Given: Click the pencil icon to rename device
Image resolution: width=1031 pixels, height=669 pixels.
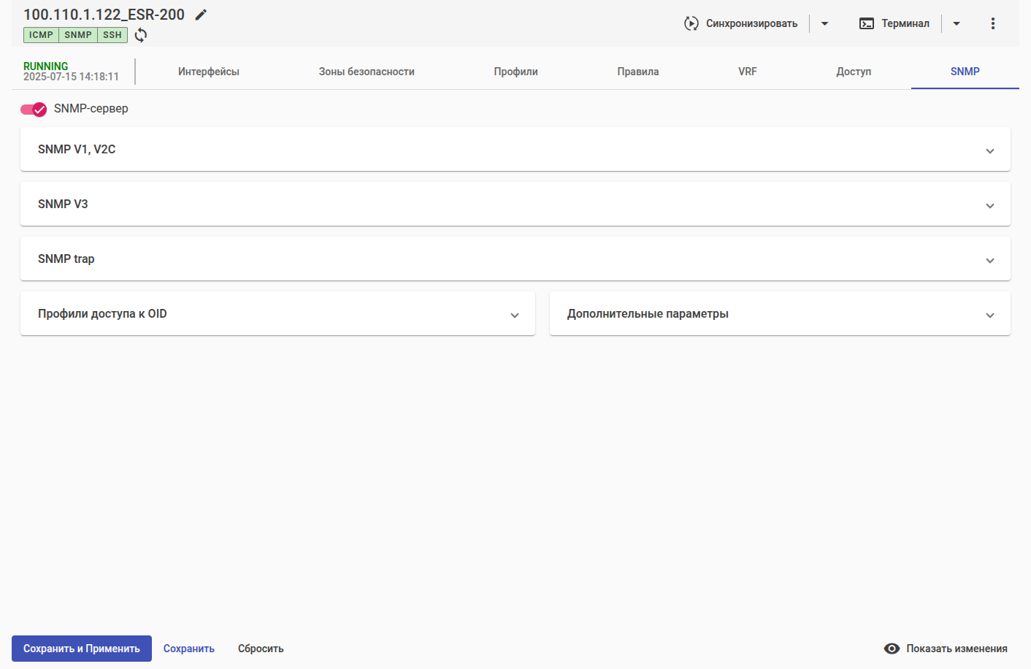Looking at the screenshot, I should point(201,15).
